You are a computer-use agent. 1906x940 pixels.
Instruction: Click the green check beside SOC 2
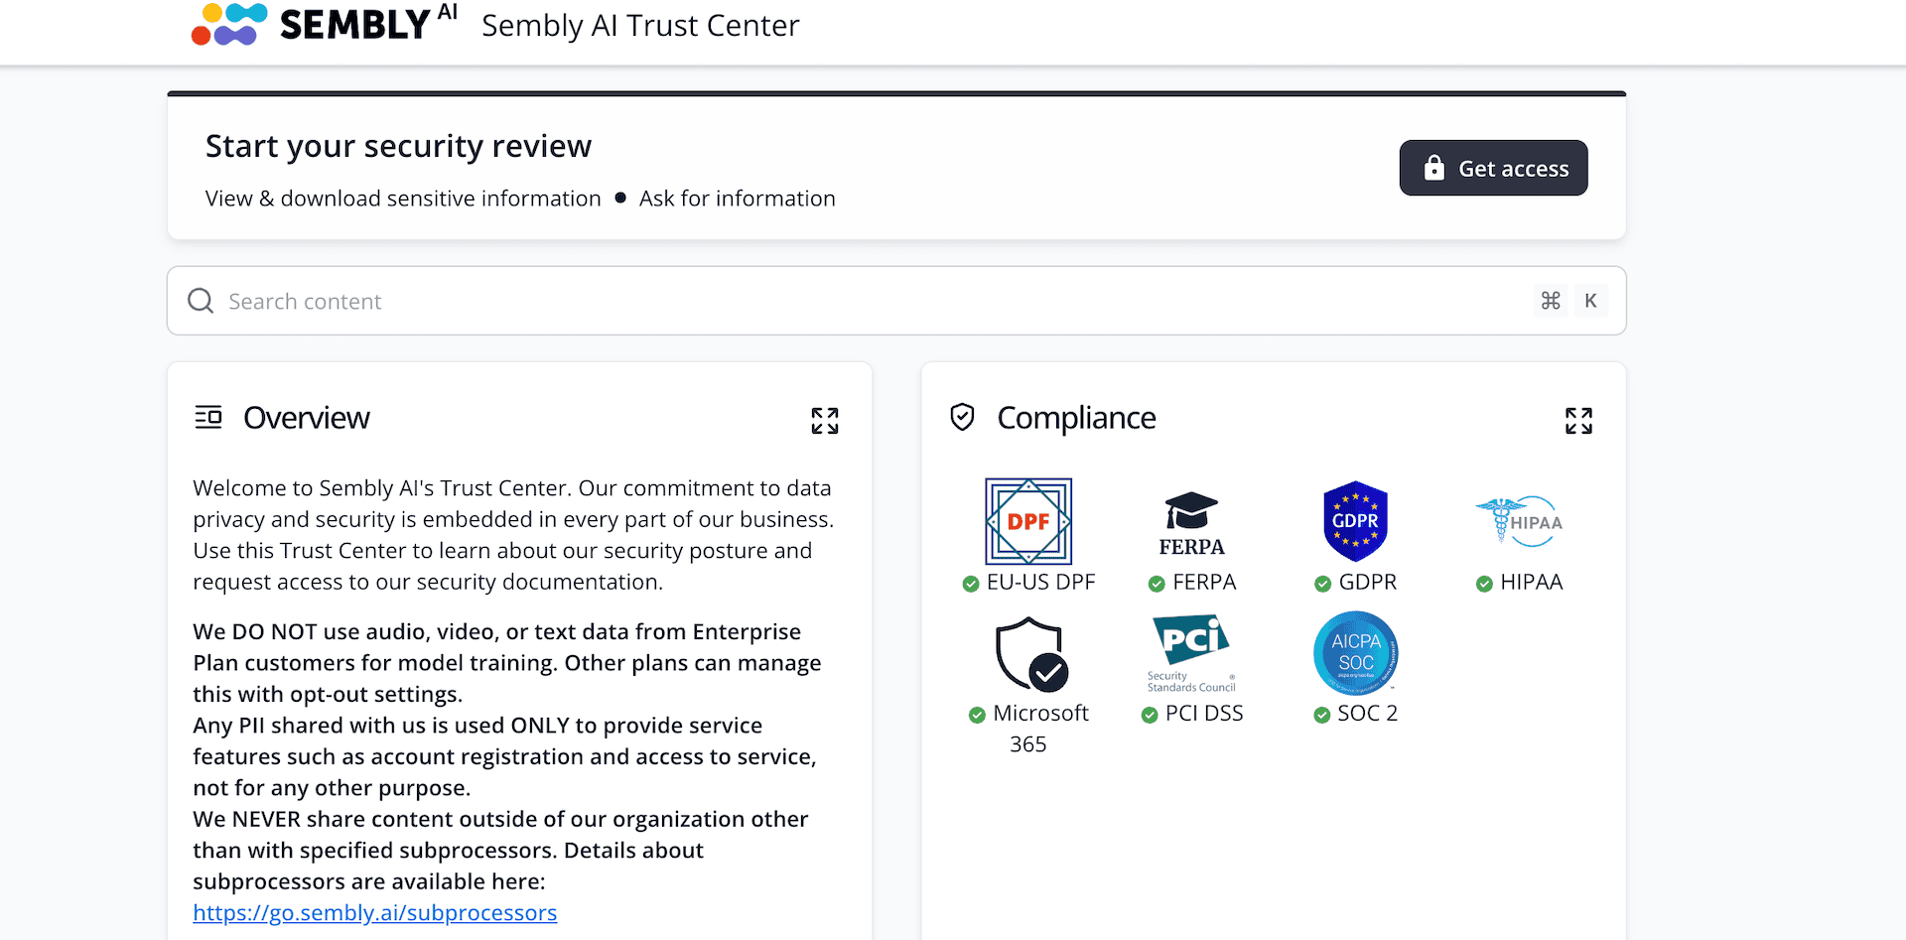[1321, 715]
